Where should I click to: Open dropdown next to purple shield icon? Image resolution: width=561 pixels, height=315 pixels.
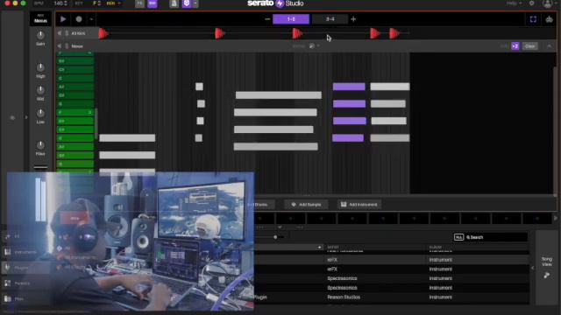coord(195,3)
